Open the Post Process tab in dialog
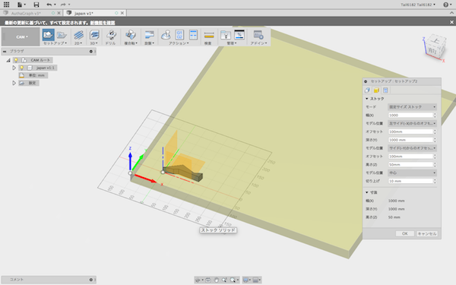Screen dimensions: 456x285 pos(385,90)
